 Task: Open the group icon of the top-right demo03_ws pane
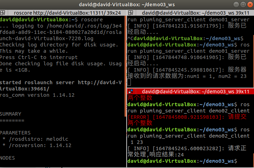coord(130,13)
